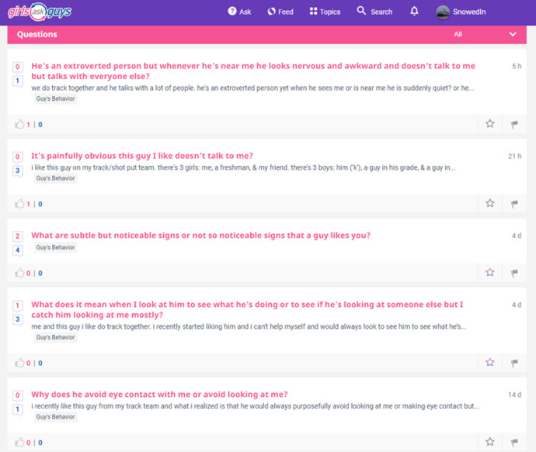The image size is (536, 452).
Task: Flag the extroverted person question
Action: 514,124
